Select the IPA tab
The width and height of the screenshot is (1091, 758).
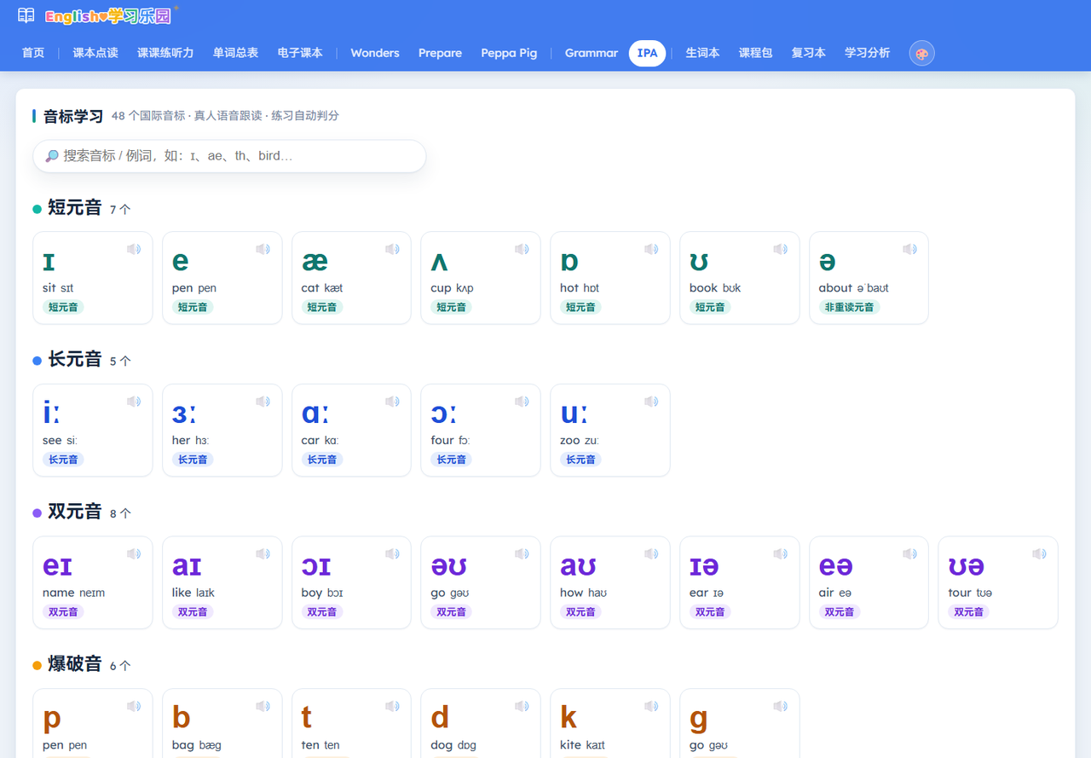pyautogui.click(x=648, y=53)
